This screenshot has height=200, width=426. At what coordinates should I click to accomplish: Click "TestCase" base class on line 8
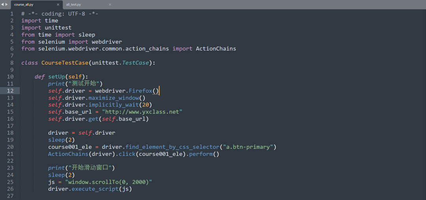click(135, 63)
